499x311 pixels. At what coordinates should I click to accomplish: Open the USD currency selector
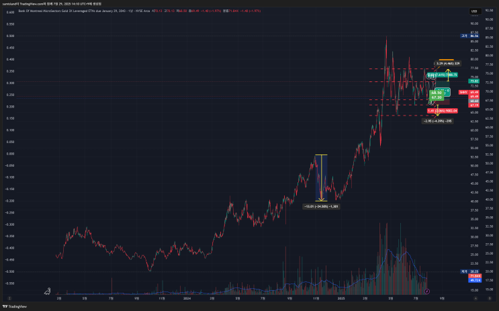[x=474, y=11]
